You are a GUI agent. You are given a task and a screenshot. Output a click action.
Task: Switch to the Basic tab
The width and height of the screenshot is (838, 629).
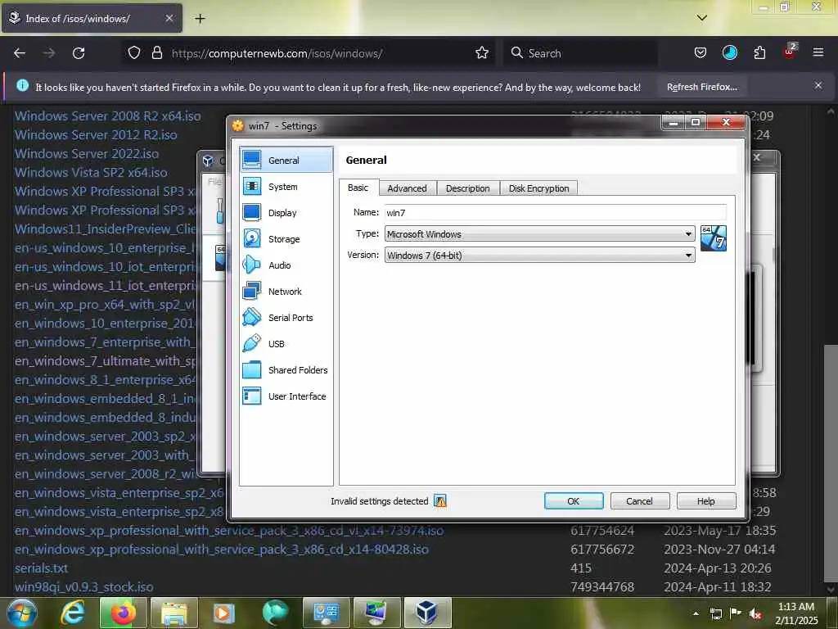(358, 188)
